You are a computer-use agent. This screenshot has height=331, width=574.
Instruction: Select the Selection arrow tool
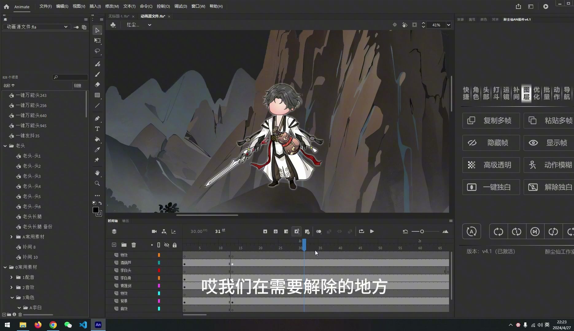click(x=97, y=30)
